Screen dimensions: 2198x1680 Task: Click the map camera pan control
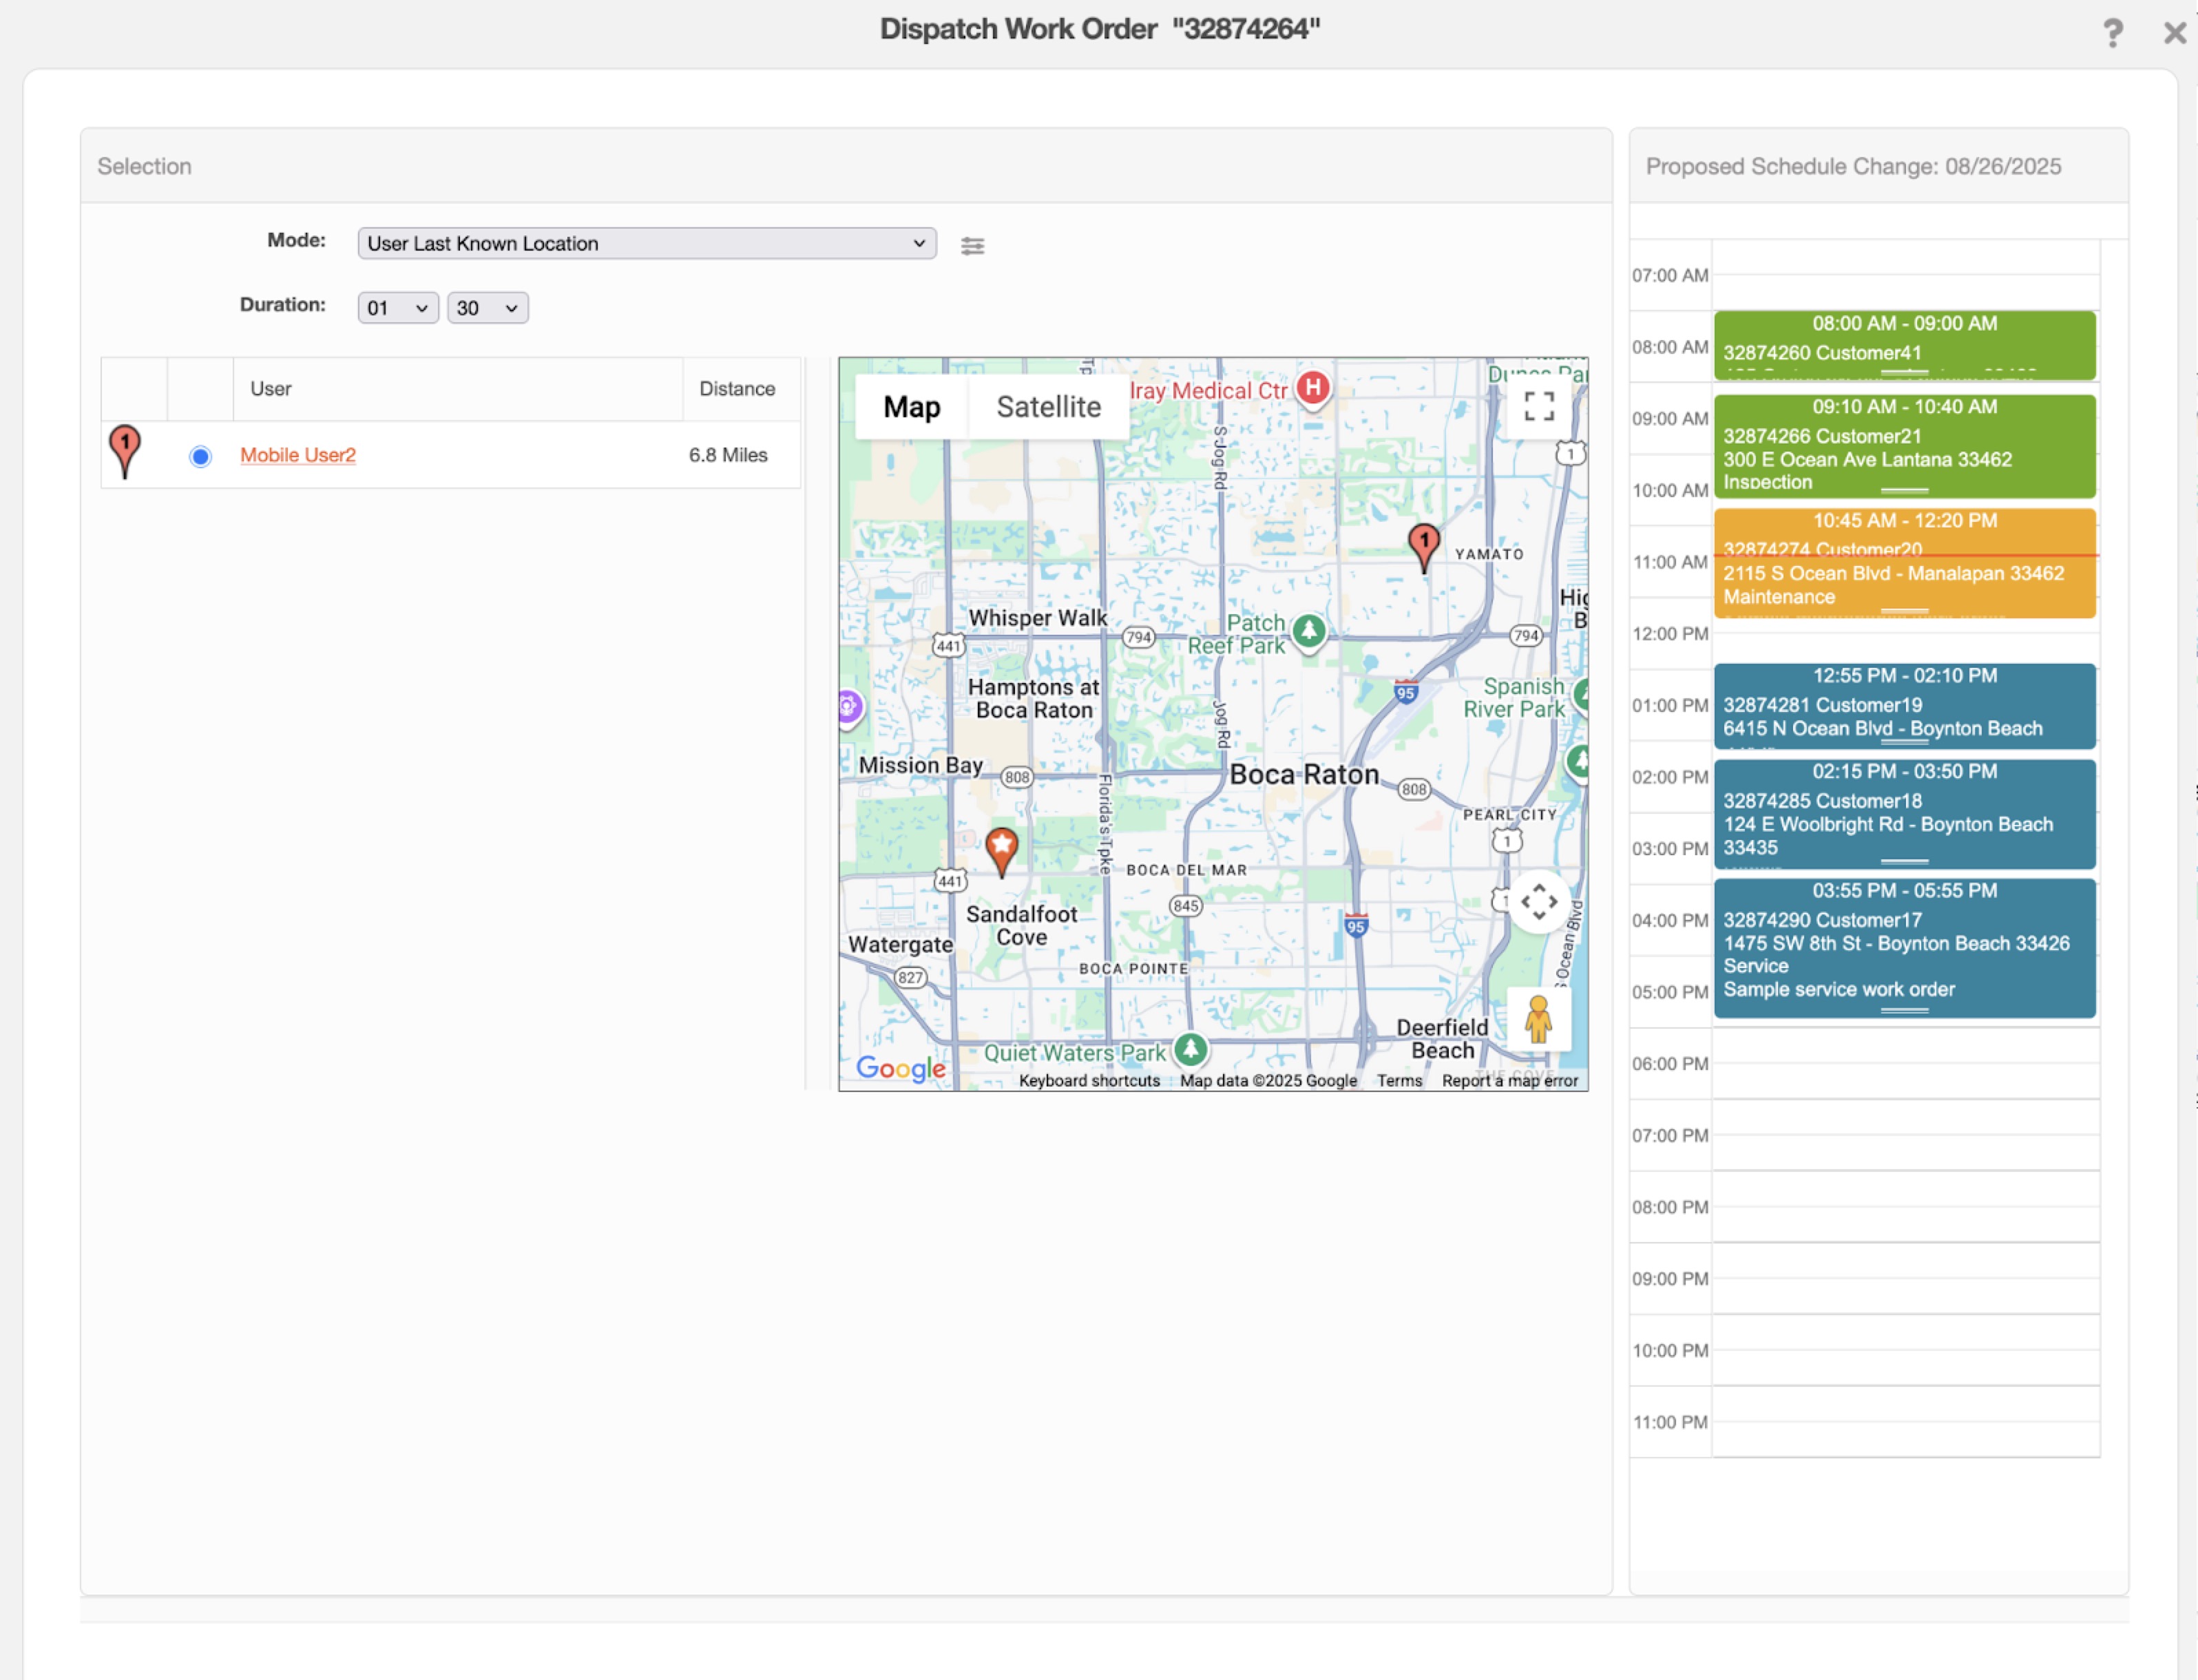pos(1539,902)
